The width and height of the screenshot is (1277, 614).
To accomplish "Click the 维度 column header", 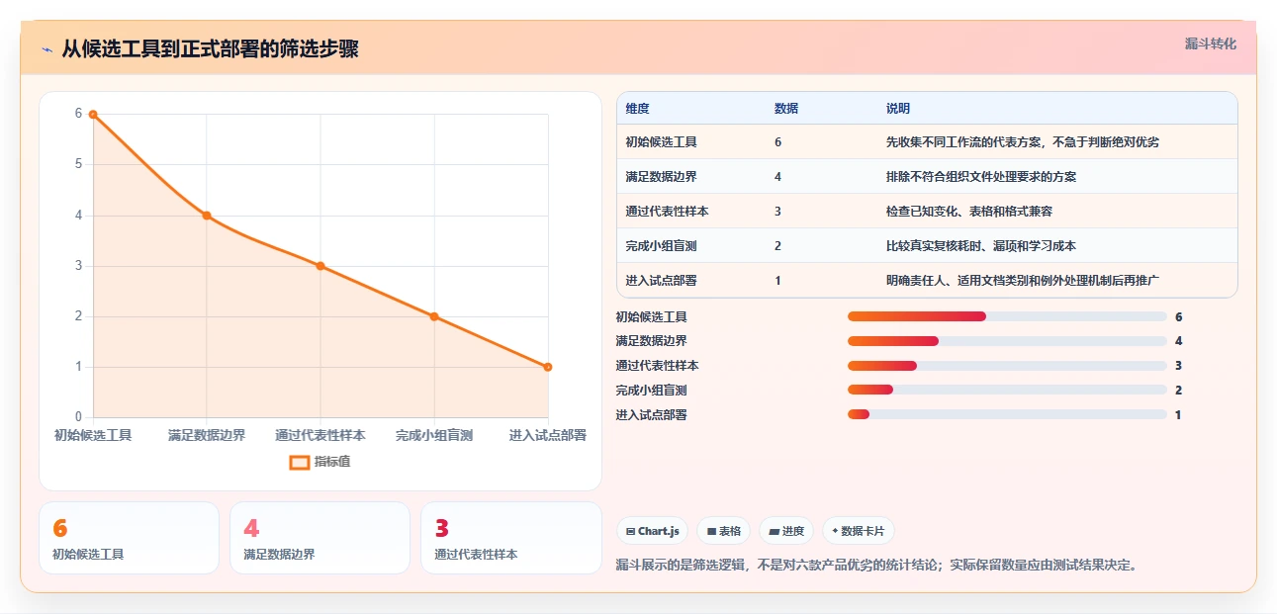I will pos(638,109).
